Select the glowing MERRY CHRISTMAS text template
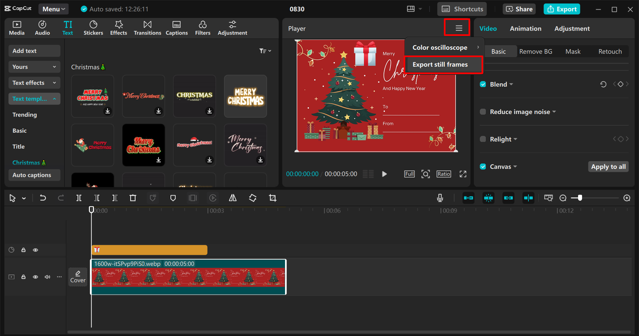 pos(245,96)
